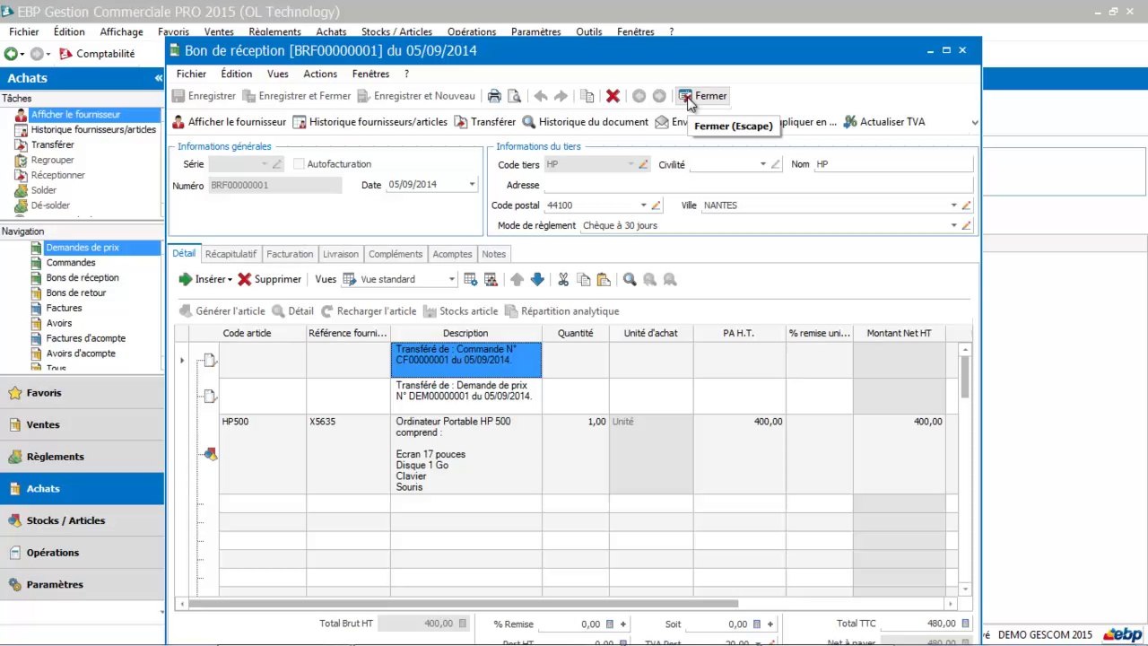Click the add view grid icon
The image size is (1148, 646).
(x=471, y=279)
